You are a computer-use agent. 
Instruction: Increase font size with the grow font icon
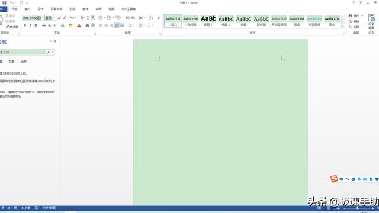point(59,18)
